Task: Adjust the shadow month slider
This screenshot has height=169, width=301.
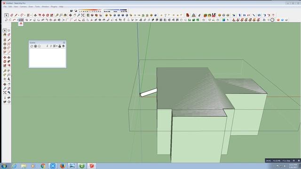Action: [x=90, y=10]
